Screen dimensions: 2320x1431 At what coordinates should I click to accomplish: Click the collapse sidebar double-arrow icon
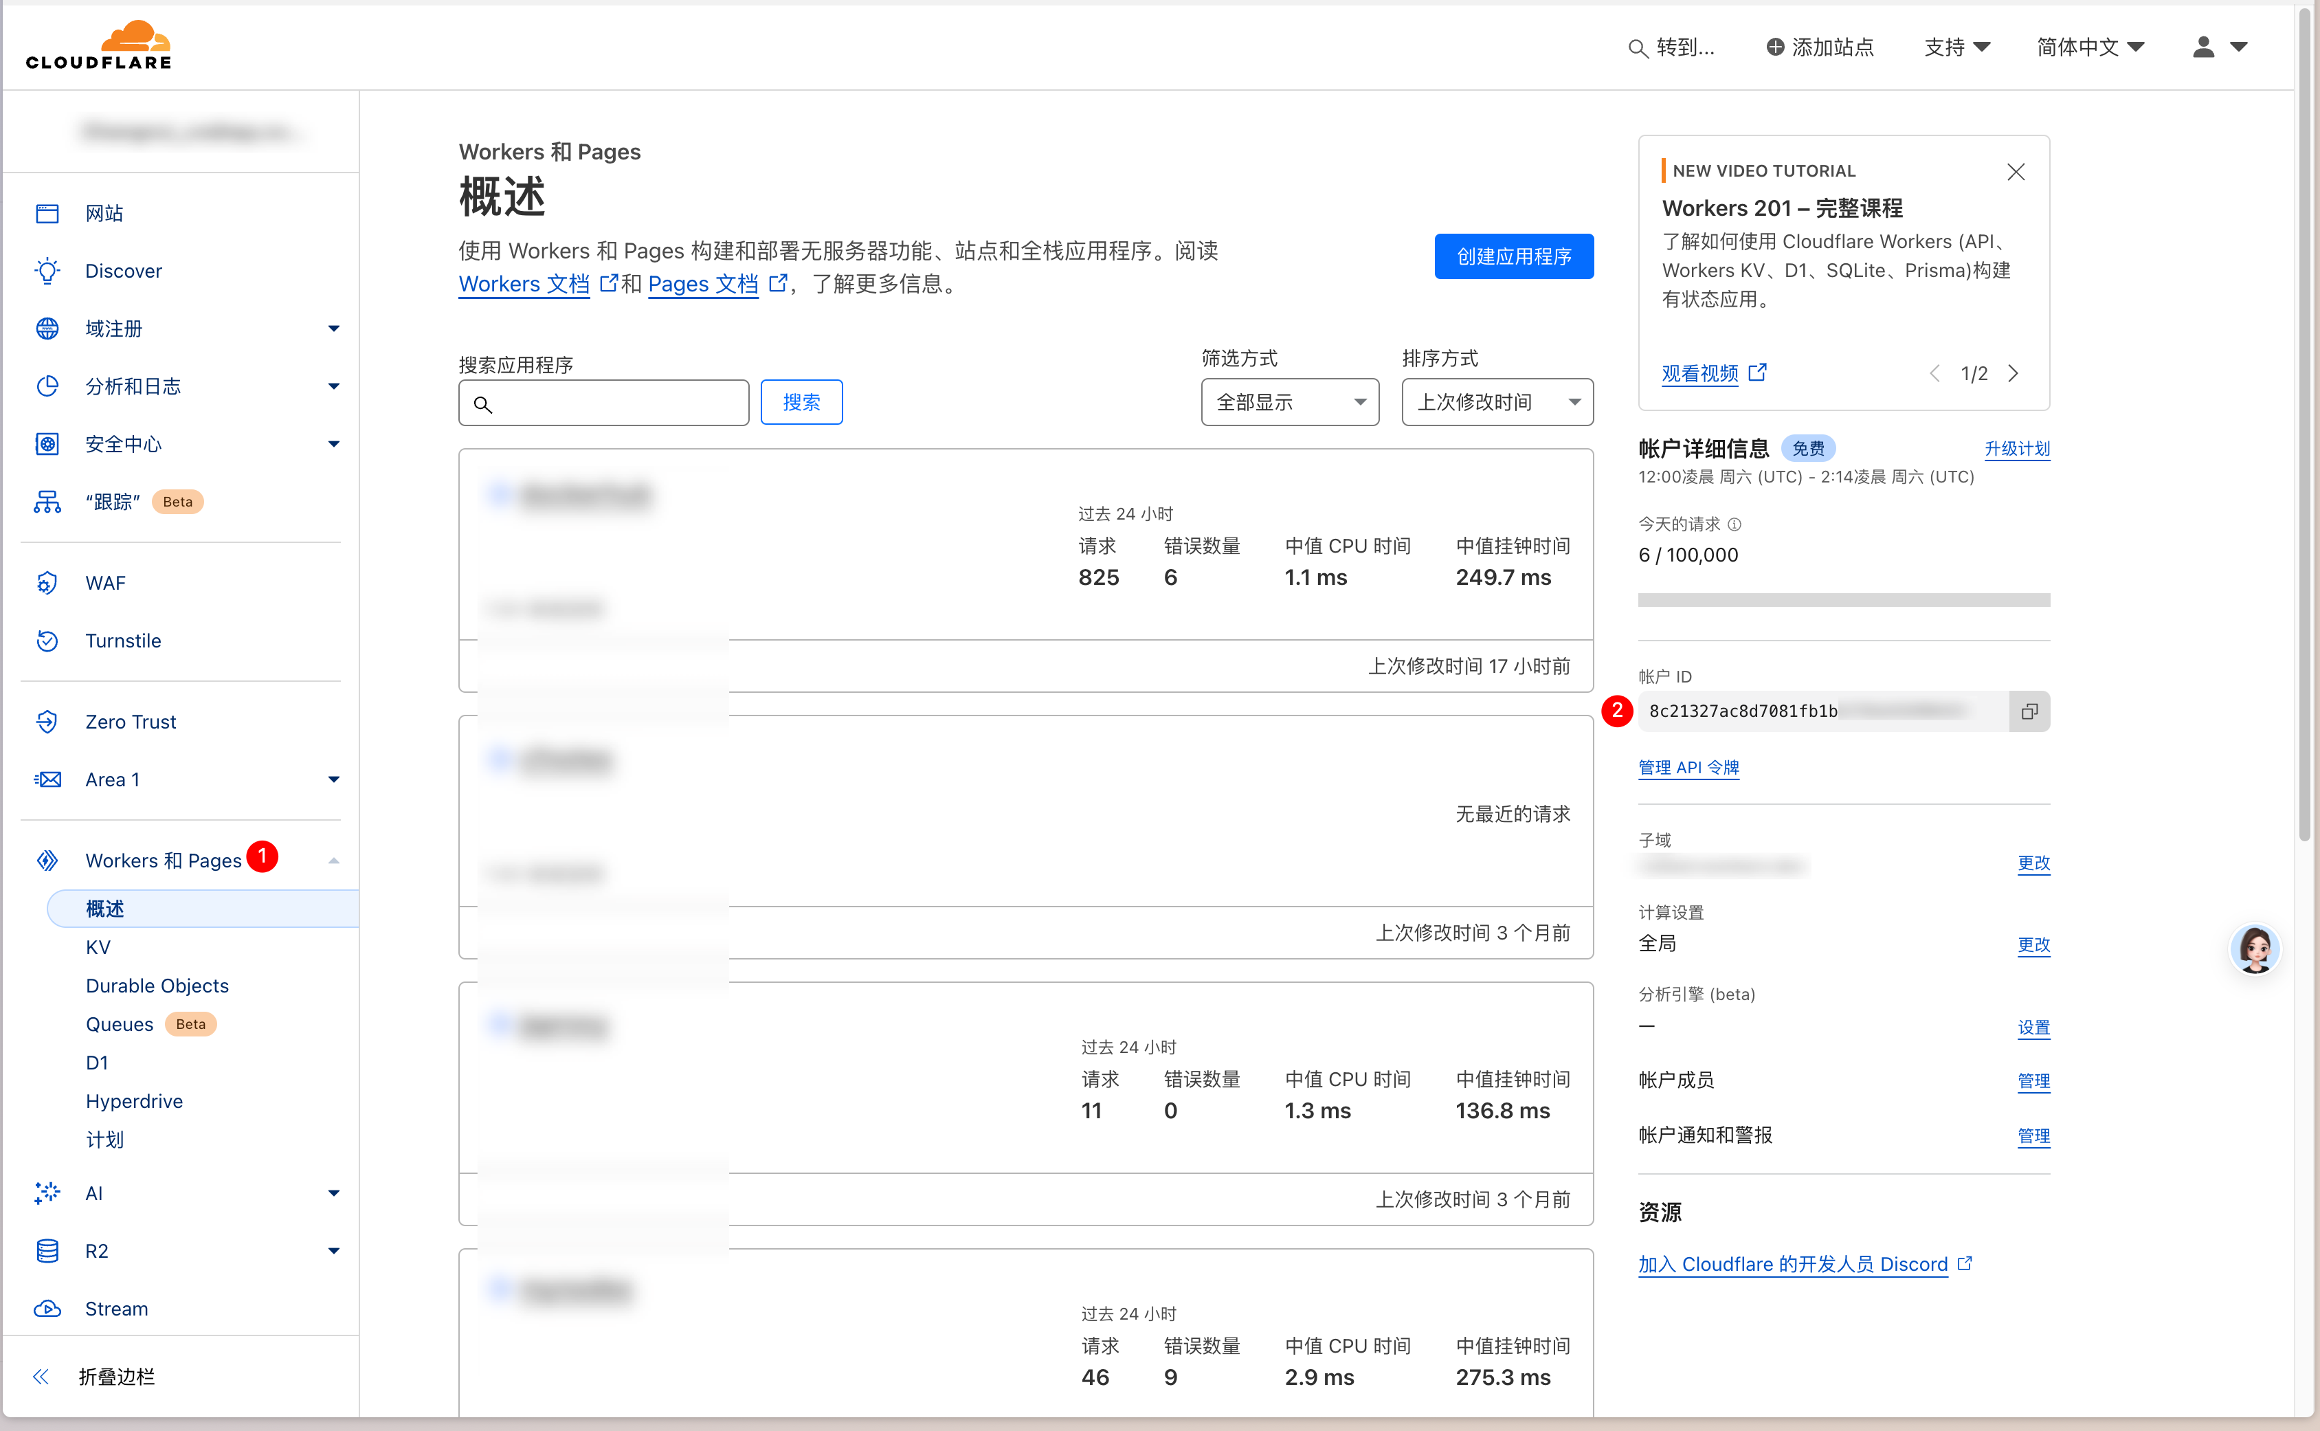pos(41,1377)
